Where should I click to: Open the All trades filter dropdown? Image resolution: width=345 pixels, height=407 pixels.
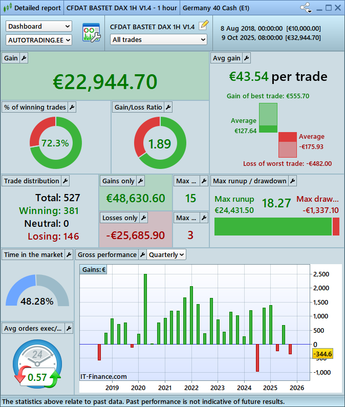tap(159, 39)
